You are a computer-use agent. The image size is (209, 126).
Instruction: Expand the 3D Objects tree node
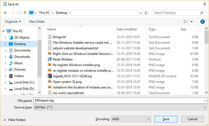6,38
